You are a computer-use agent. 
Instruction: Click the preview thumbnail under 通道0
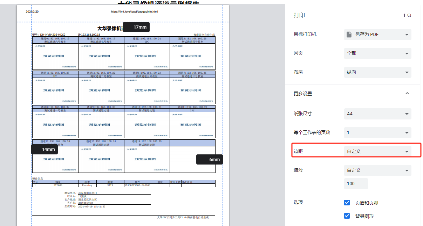click(55, 56)
